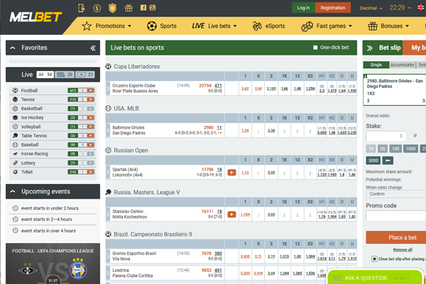
Task: Open the UEFA Champions League banner
Action: pos(53,263)
